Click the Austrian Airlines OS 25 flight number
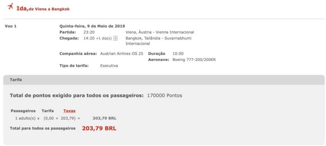 pos(122,54)
